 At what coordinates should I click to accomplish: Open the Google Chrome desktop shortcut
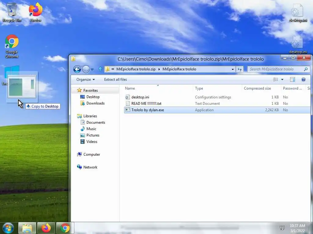pos(12,46)
